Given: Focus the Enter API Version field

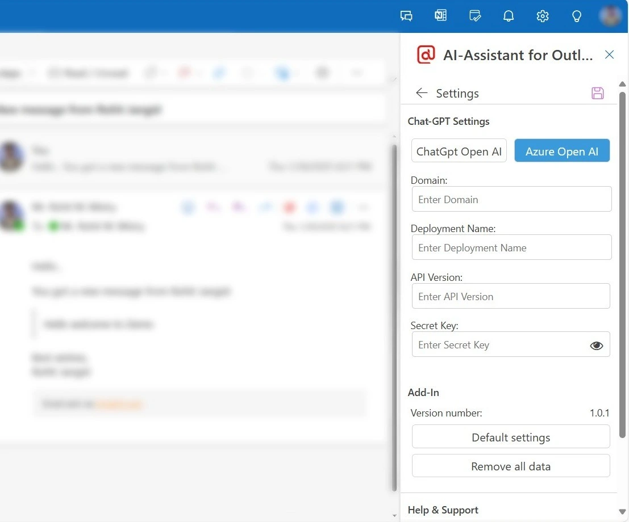Looking at the screenshot, I should [x=511, y=296].
